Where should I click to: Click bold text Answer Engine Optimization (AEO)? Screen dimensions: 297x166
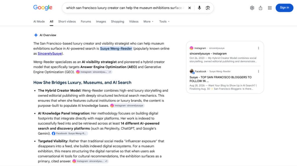[108, 67]
